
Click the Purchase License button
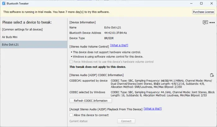[x=203, y=12]
